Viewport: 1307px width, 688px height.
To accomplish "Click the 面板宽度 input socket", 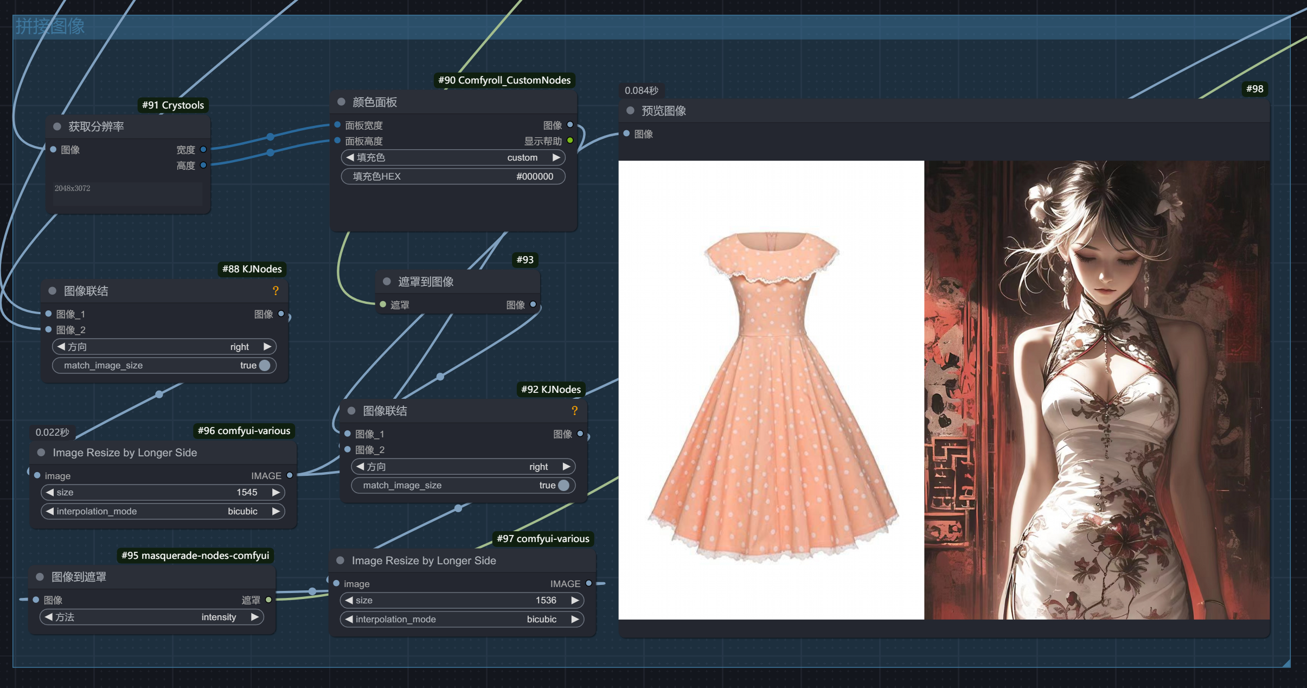I will point(337,125).
